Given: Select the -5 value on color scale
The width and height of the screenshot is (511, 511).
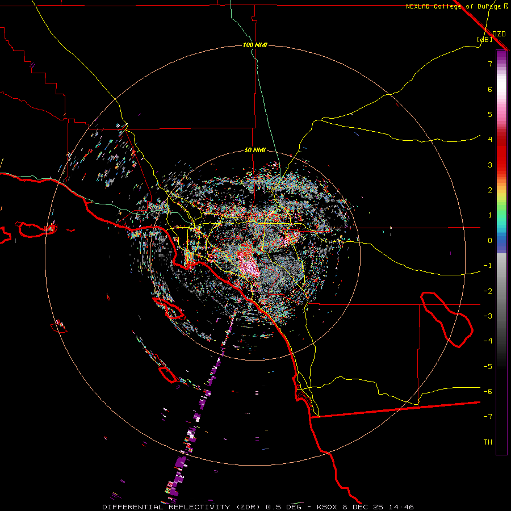Looking at the screenshot, I should click(488, 367).
